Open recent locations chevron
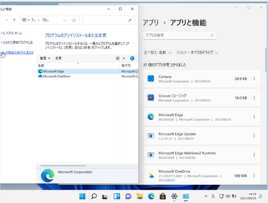268x203 pixels. (x=6, y=20)
